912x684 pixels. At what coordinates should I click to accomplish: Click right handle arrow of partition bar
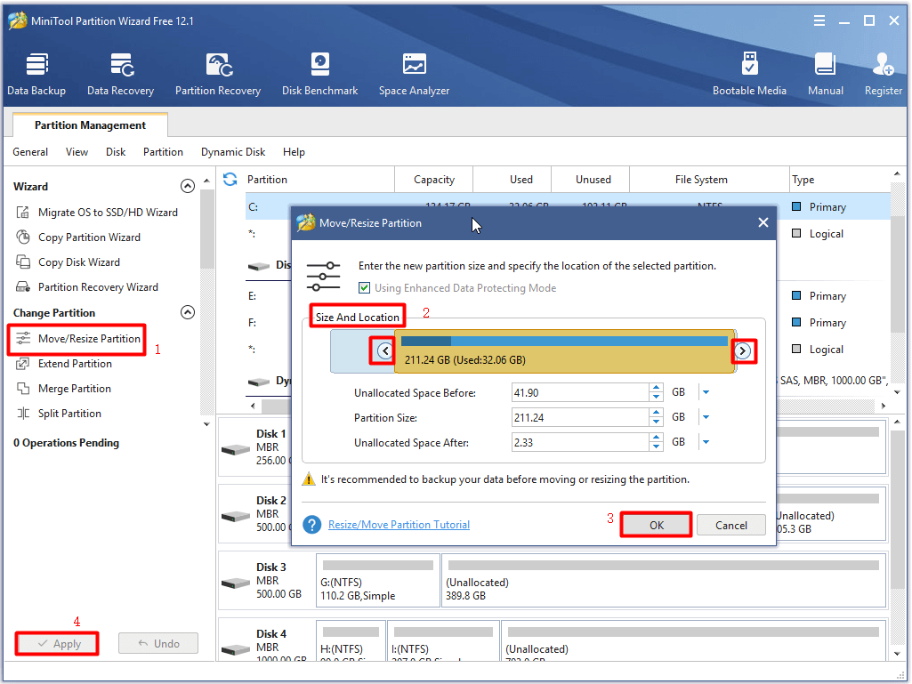tap(742, 350)
